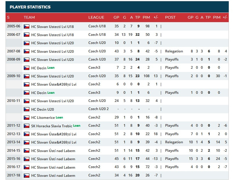
Task: Click the TEAM column header
Action: (x=29, y=17)
